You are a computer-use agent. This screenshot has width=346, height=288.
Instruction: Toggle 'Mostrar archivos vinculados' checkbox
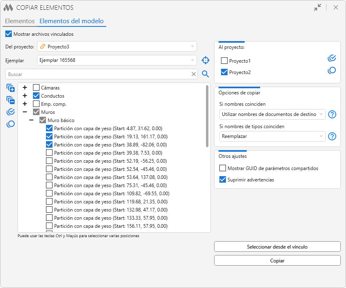[9, 34]
